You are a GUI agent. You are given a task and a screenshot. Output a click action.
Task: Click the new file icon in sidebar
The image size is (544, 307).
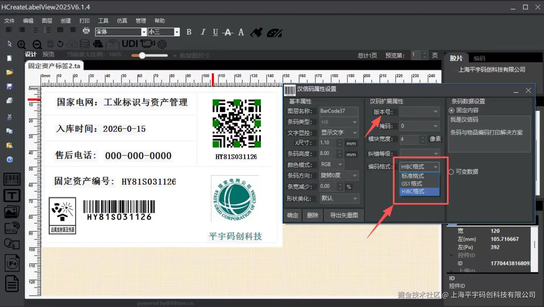pyautogui.click(x=9, y=58)
